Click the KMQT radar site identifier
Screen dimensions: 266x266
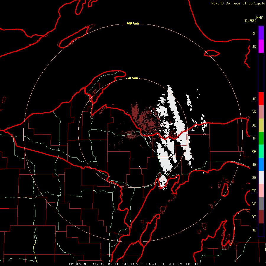pos(151,264)
